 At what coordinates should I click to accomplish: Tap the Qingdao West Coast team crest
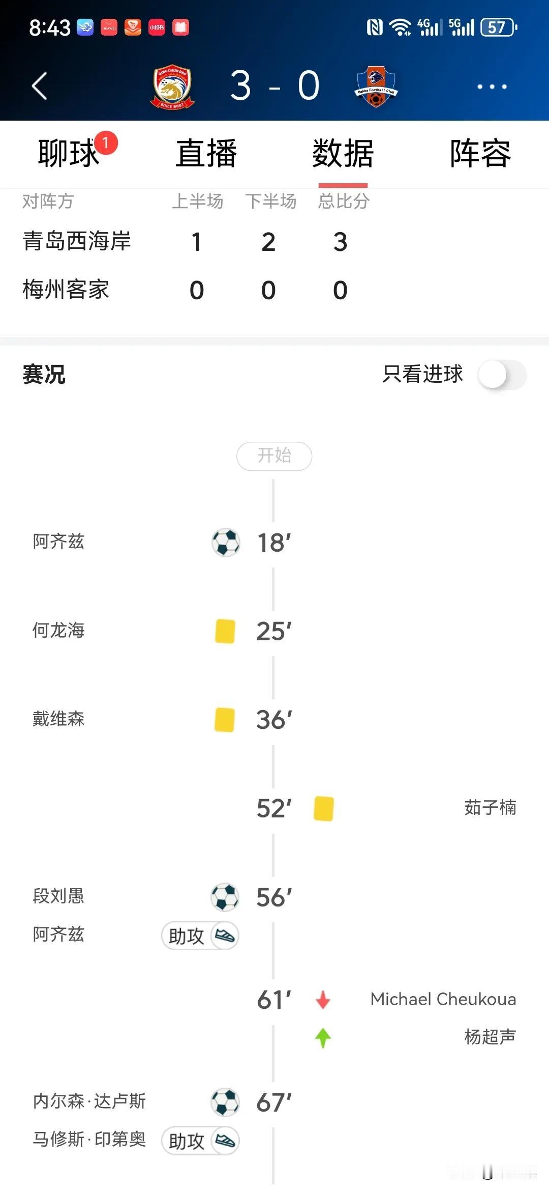pos(172,87)
